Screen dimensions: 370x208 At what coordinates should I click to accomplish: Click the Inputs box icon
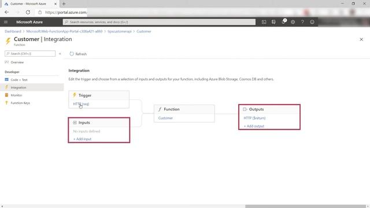(75, 122)
